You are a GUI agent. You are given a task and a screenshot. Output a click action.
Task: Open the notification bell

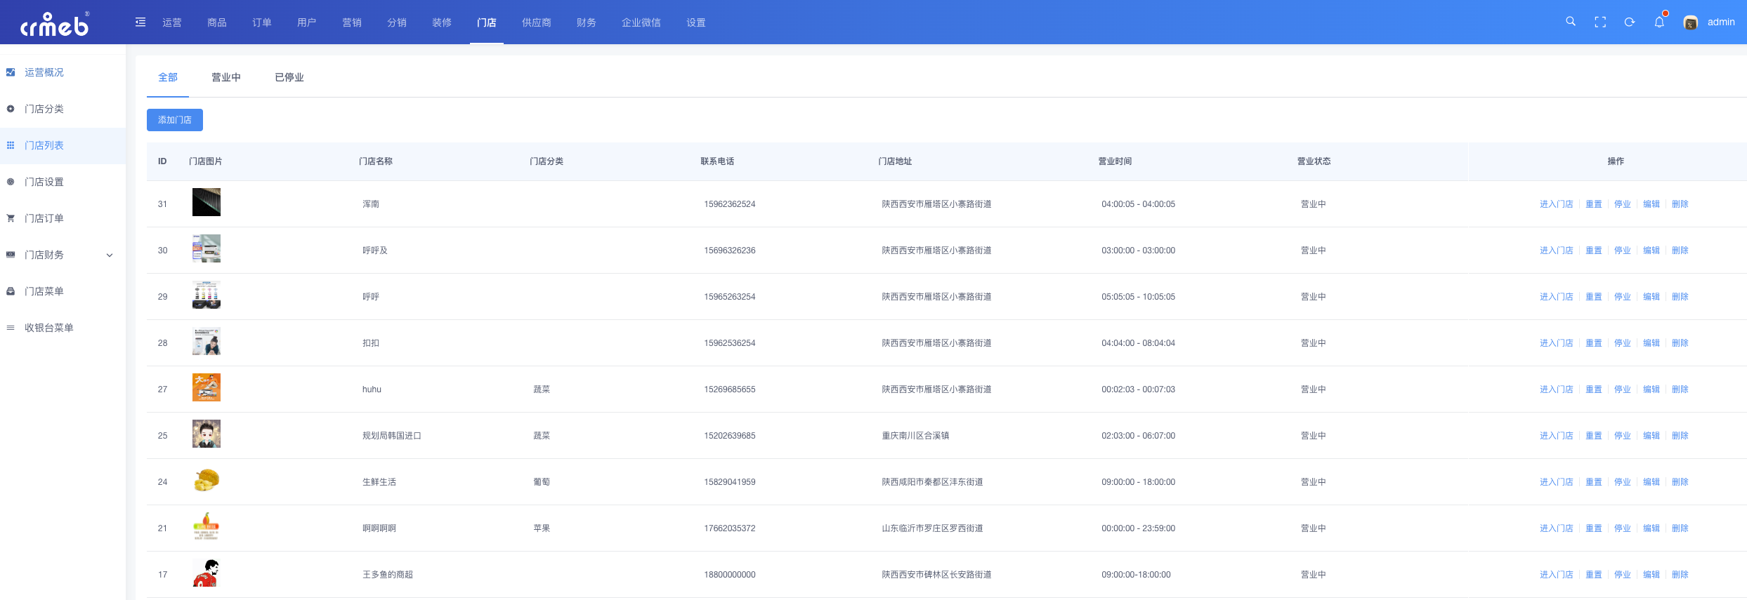tap(1659, 22)
